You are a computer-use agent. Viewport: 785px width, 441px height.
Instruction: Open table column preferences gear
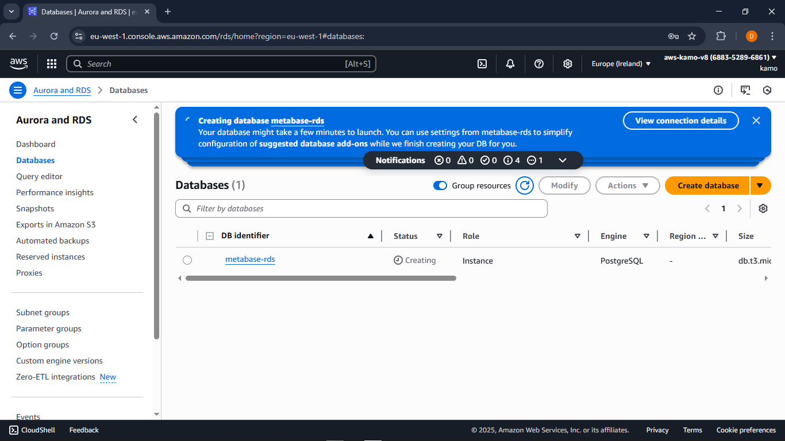point(763,208)
